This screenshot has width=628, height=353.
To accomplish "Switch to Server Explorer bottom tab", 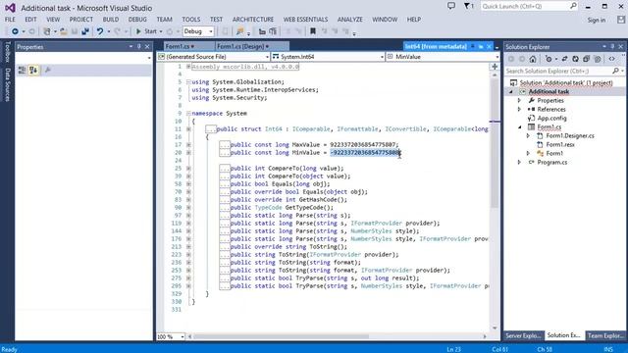I will [x=523, y=335].
